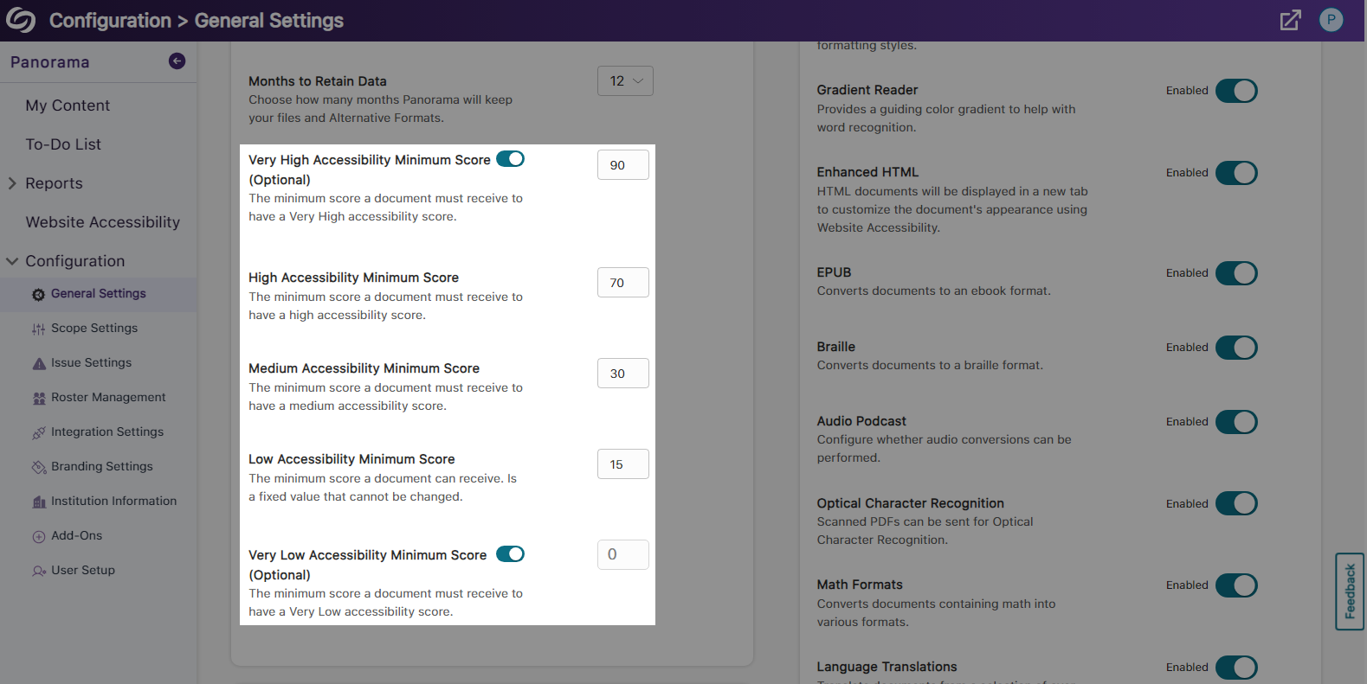Click the Roster Management people icon
The image size is (1367, 684).
(x=38, y=399)
